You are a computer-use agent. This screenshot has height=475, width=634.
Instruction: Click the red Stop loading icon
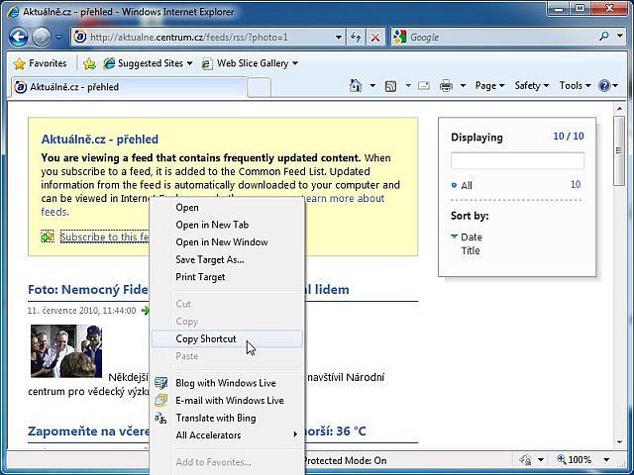(375, 38)
